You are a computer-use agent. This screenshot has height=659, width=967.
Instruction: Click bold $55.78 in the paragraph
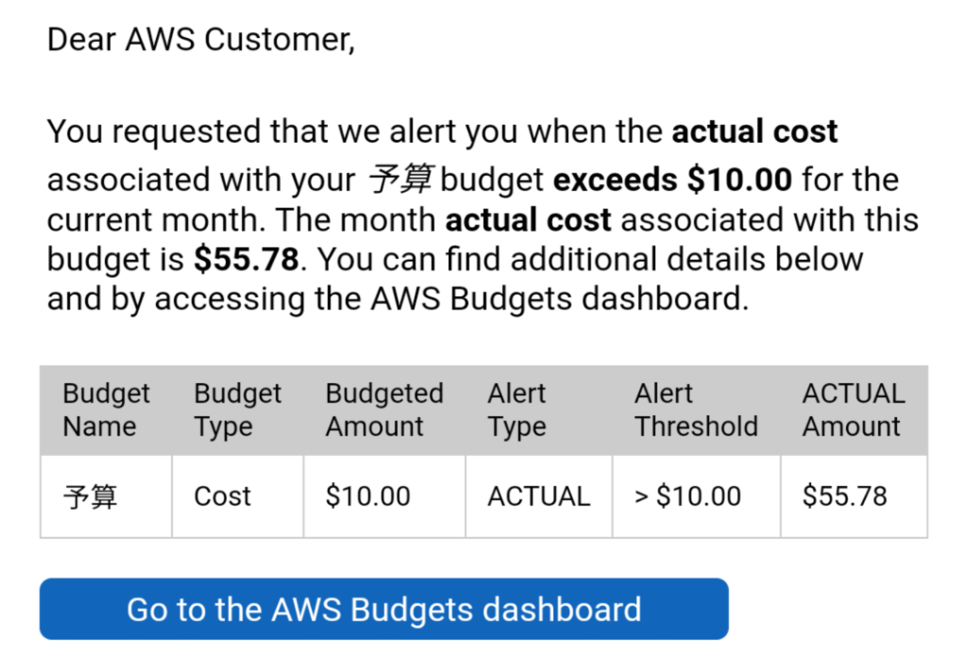click(x=247, y=259)
